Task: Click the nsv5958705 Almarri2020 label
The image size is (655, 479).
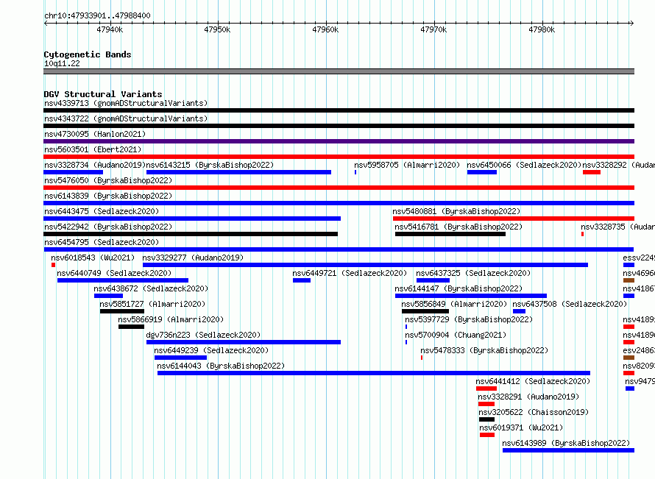Action: point(407,165)
